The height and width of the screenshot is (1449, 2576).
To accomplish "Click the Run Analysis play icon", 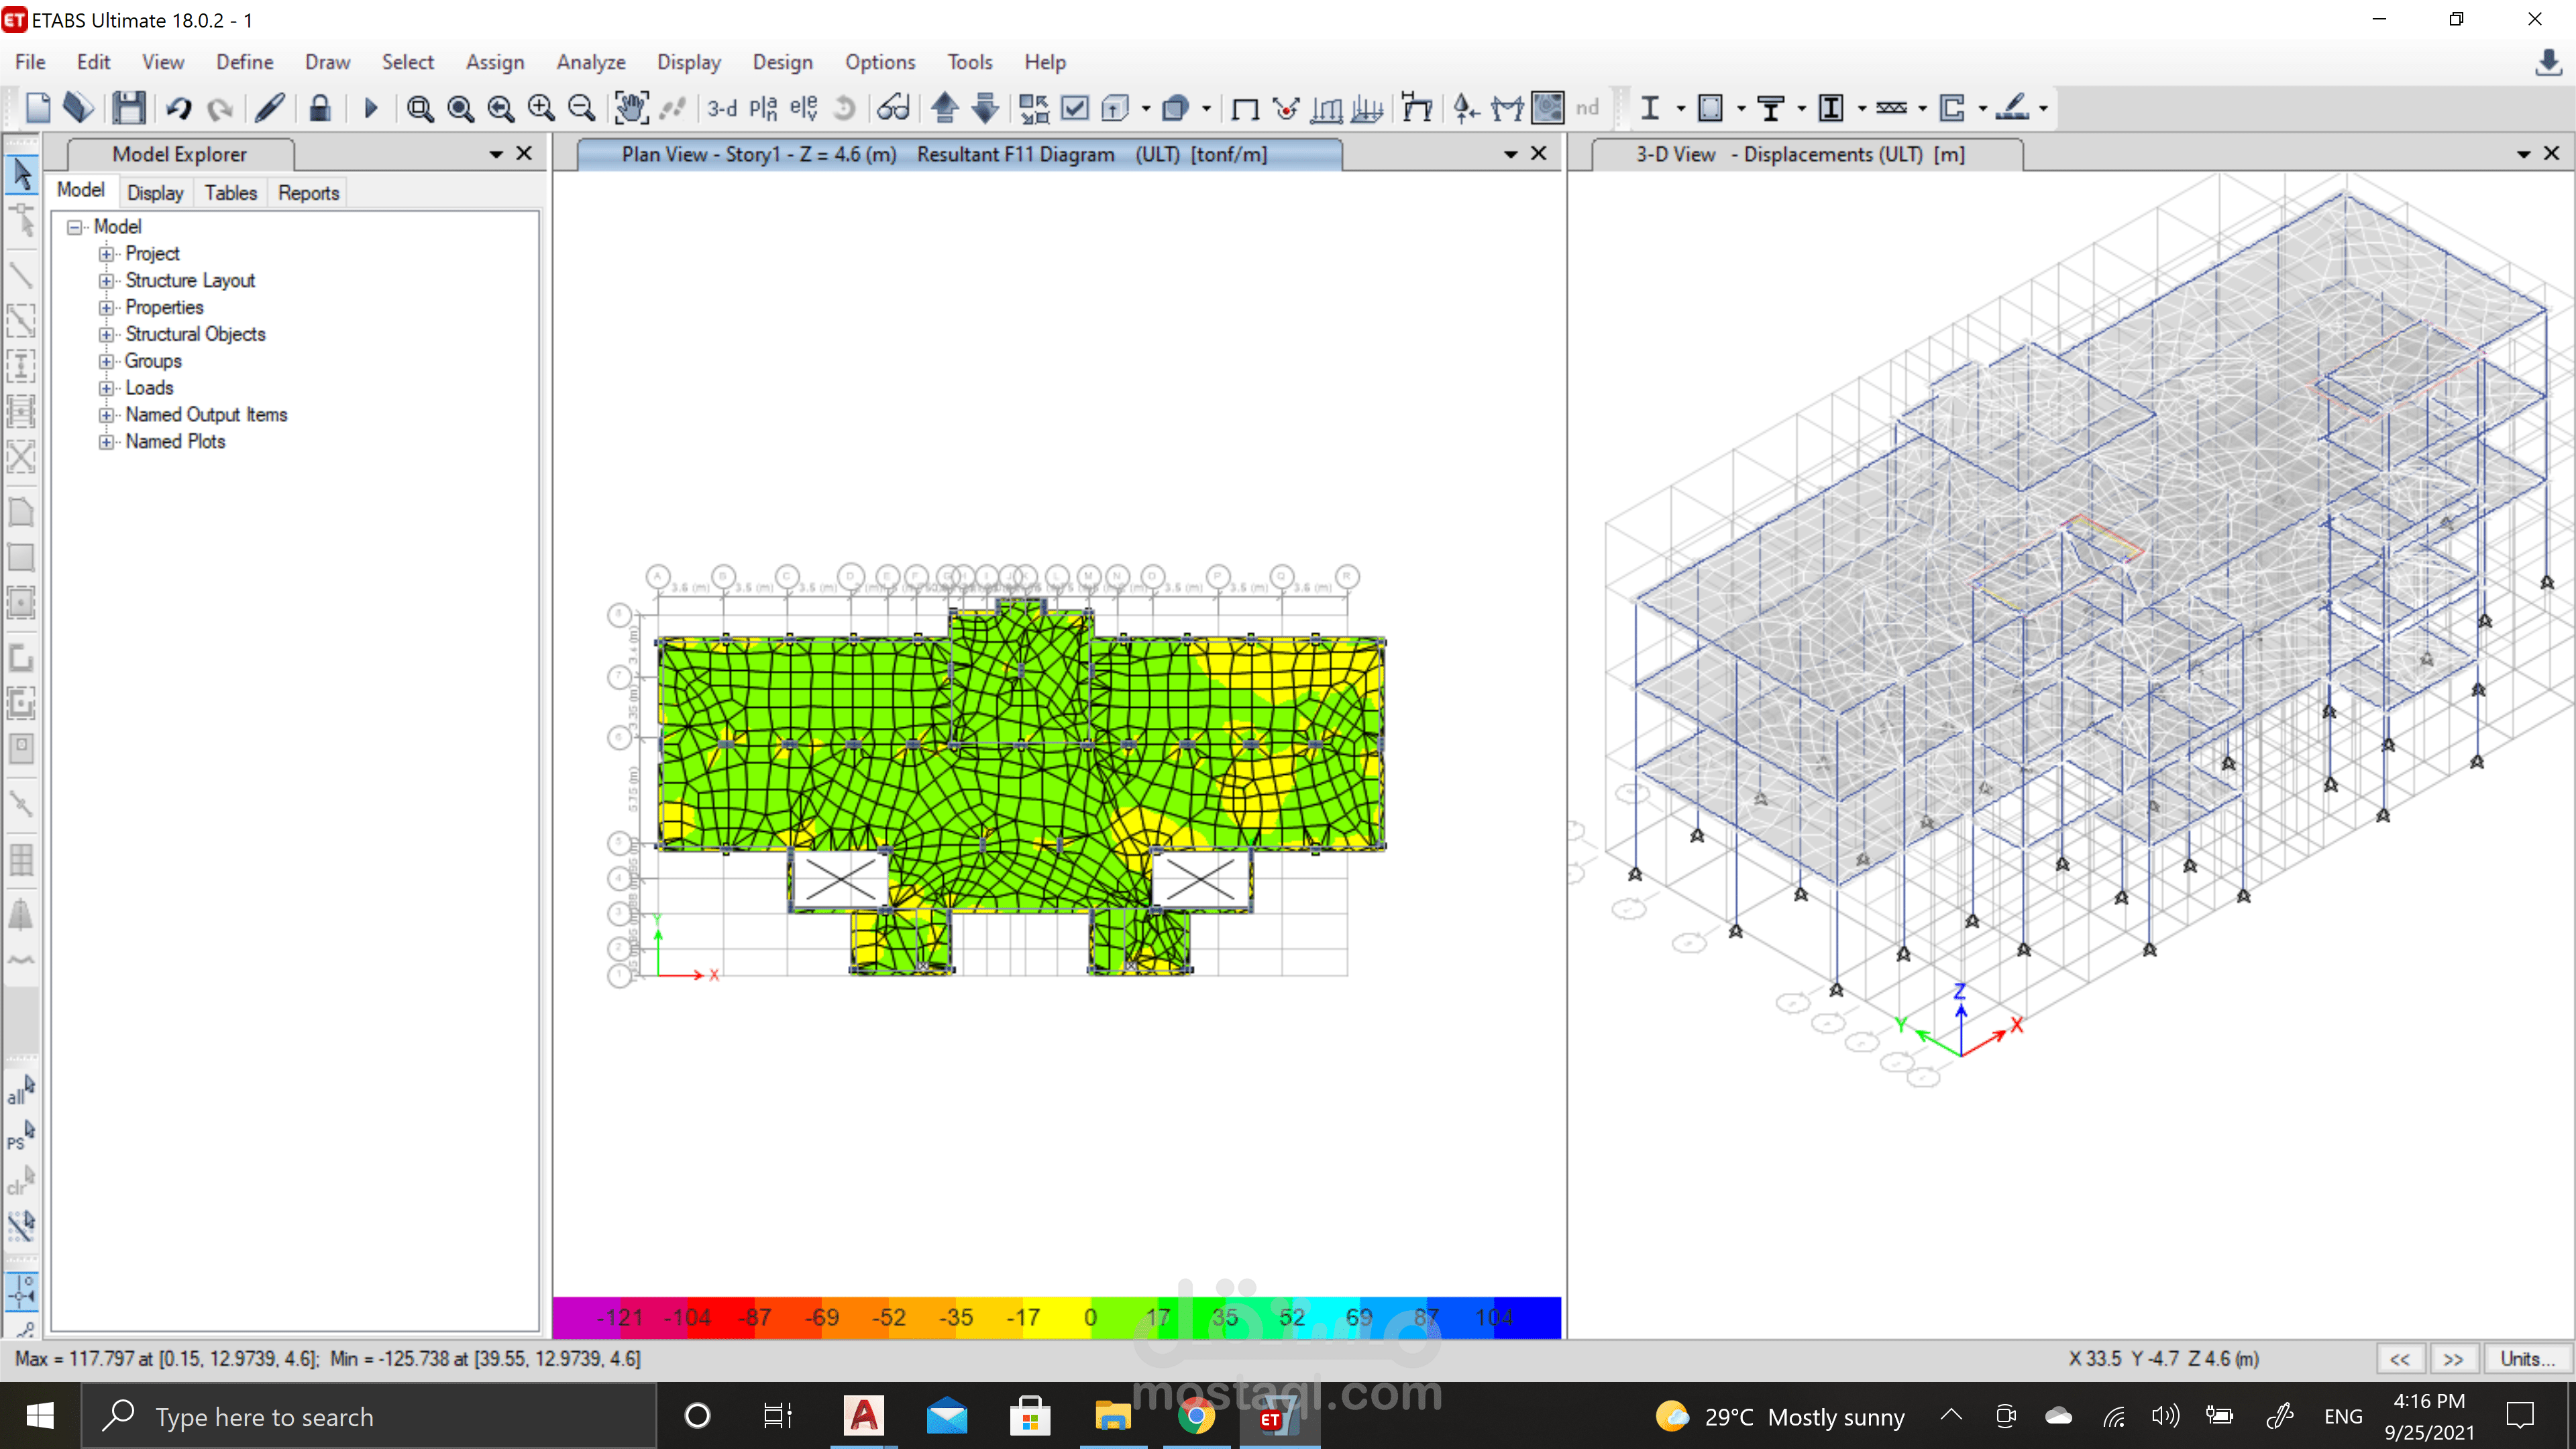I will pos(370,108).
